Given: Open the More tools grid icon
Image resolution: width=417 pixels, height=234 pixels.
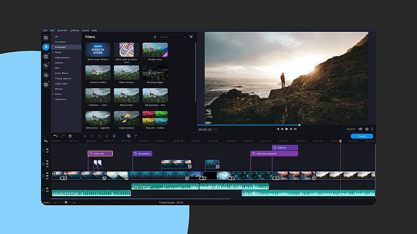Looking at the screenshot, I should 46,85.
